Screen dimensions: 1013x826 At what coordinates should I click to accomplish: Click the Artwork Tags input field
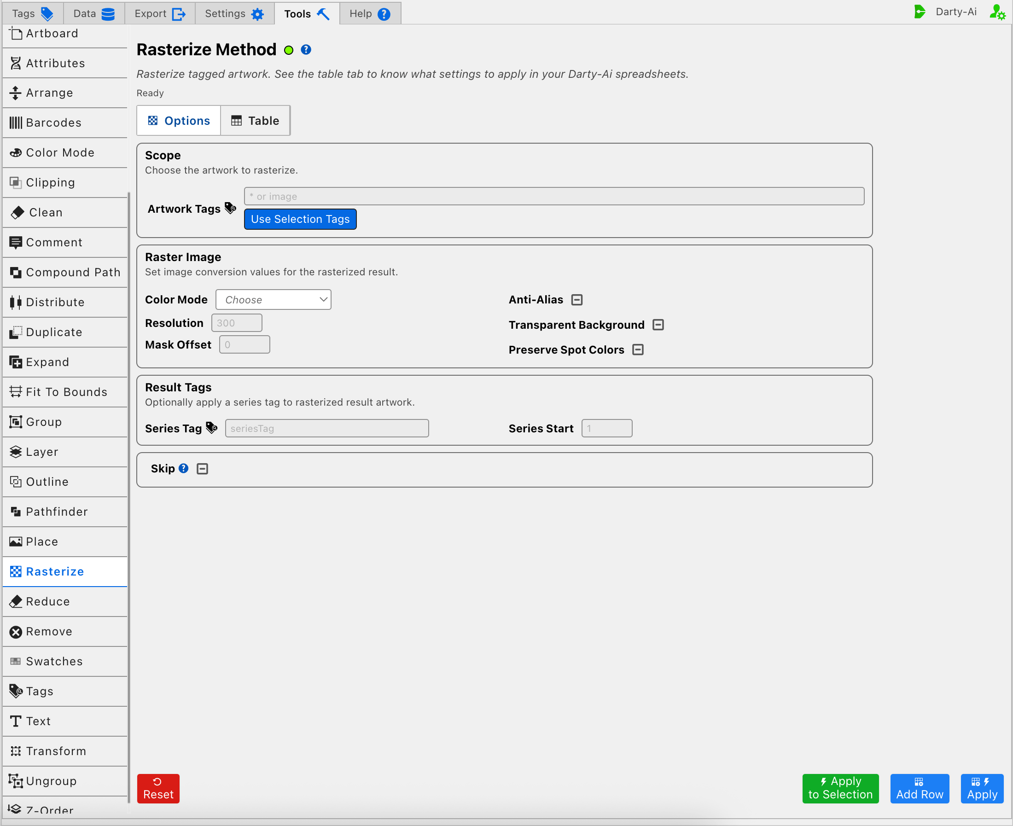click(x=554, y=197)
